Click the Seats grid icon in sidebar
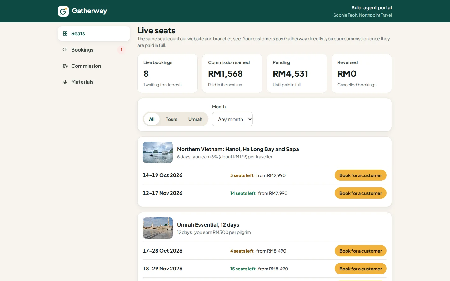Image resolution: width=450 pixels, height=281 pixels. point(65,33)
